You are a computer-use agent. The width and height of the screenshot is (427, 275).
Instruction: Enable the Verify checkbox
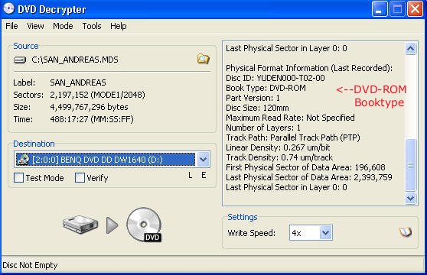(x=80, y=178)
